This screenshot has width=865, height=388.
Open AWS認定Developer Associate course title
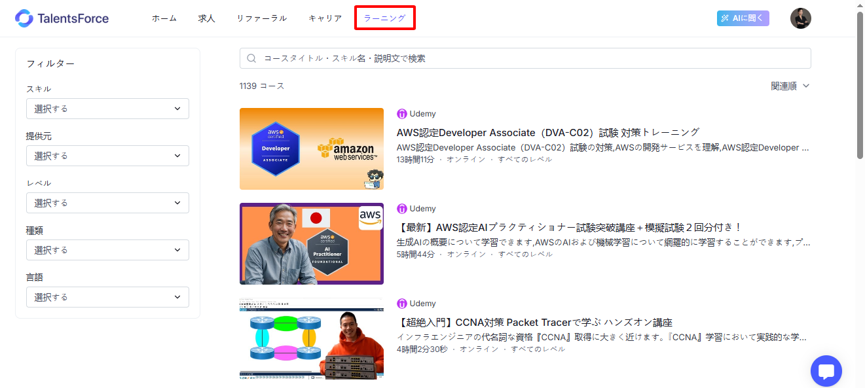548,132
